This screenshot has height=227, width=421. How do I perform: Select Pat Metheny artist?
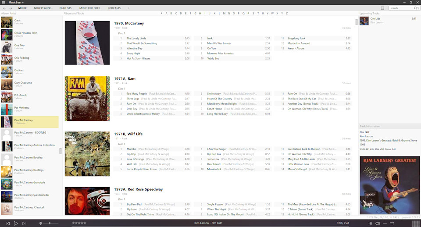29,110
